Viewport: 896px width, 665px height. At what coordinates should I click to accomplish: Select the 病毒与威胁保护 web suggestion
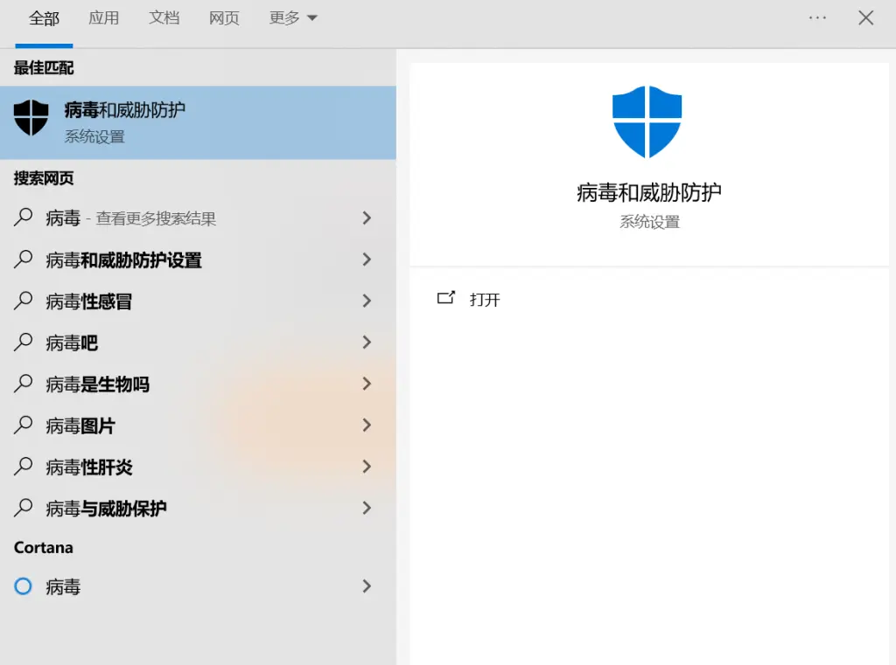[x=198, y=508]
